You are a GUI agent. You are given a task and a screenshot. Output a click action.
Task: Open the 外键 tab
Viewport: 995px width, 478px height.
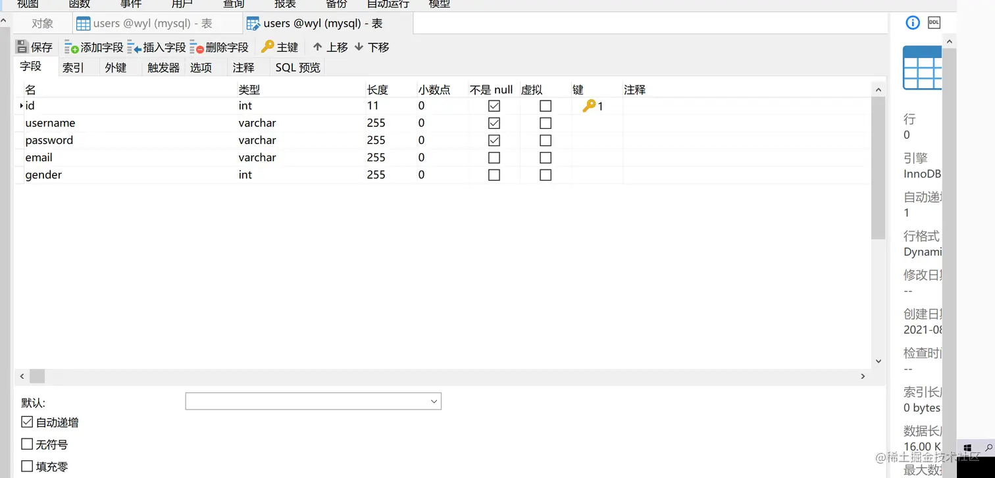[116, 67]
